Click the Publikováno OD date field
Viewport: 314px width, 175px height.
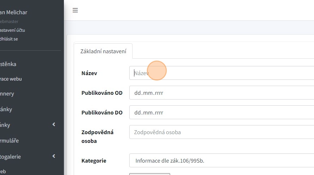click(221, 93)
